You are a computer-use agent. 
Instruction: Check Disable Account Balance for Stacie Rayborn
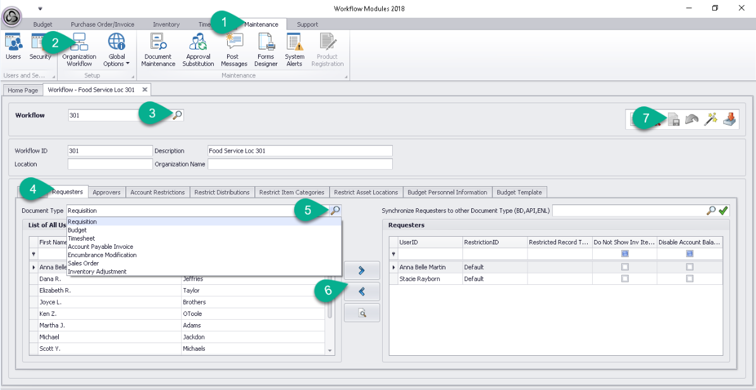click(690, 279)
